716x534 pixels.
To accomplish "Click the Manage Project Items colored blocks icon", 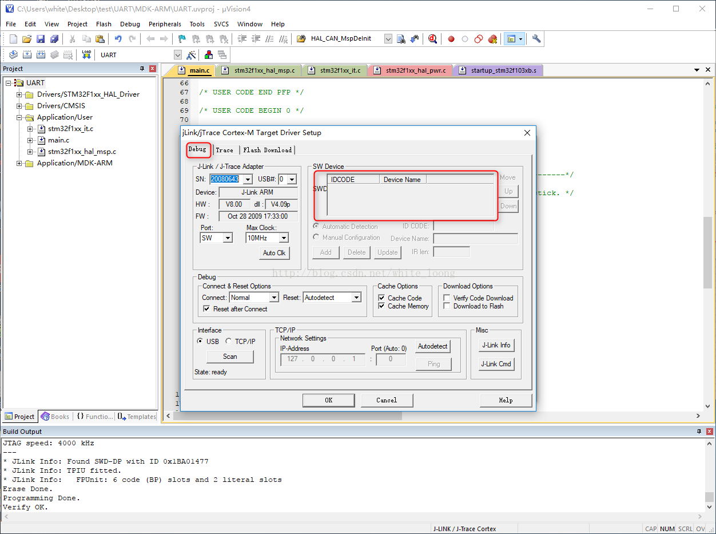I will (208, 54).
